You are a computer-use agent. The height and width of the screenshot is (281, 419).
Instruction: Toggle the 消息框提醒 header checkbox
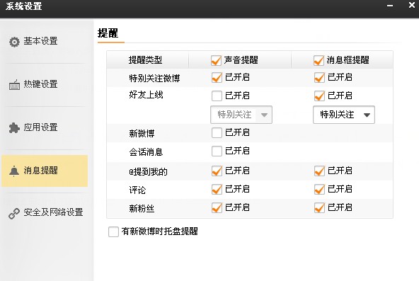(318, 60)
